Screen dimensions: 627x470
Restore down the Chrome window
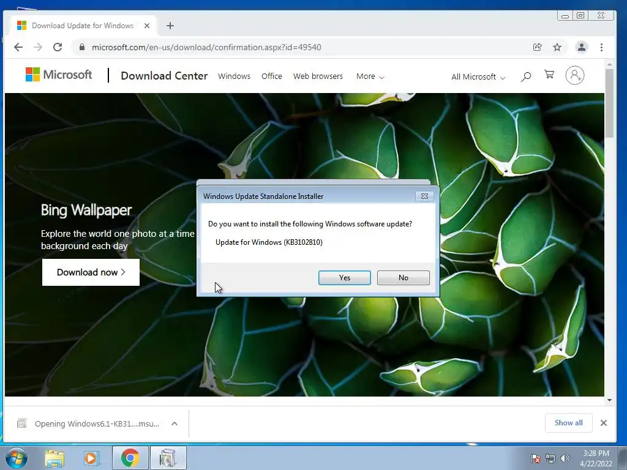point(580,15)
